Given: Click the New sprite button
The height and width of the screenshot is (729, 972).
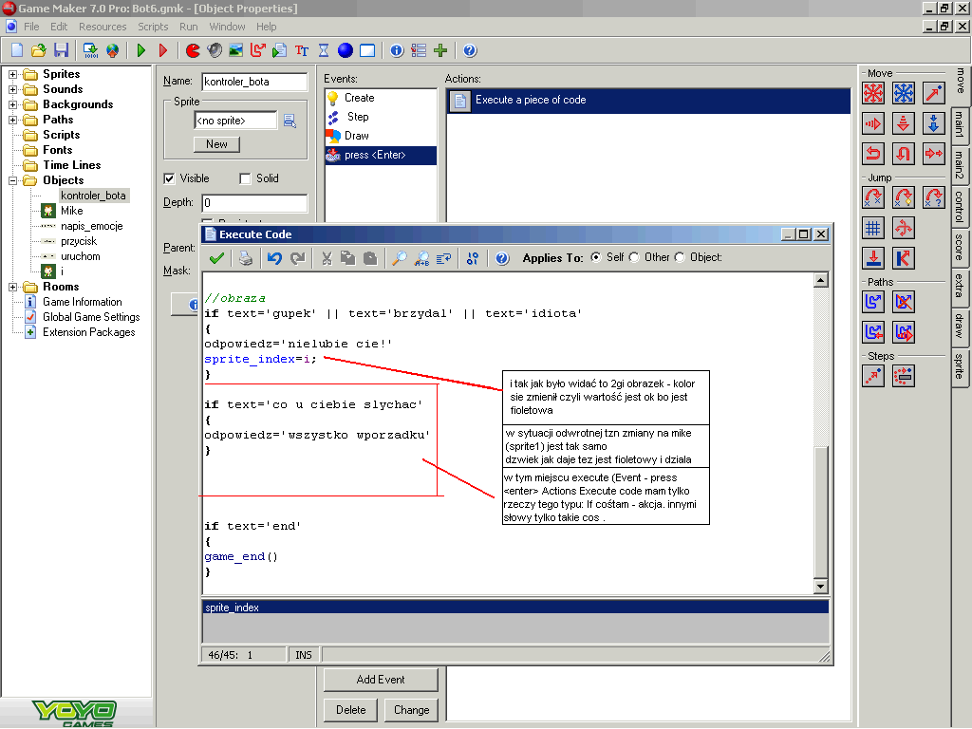Looking at the screenshot, I should click(216, 144).
